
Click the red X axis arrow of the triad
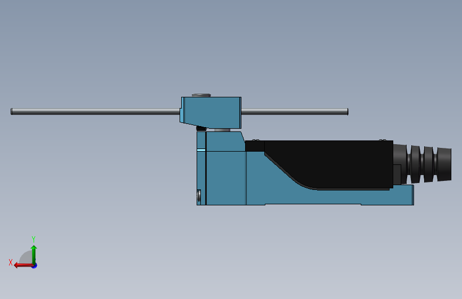23,265
